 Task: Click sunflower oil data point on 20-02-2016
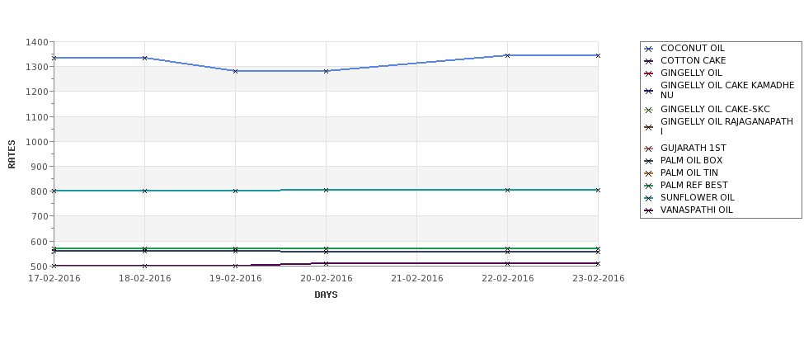coord(326,190)
